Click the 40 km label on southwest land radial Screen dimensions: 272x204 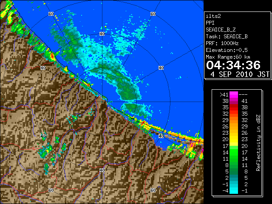[x=43, y=136]
